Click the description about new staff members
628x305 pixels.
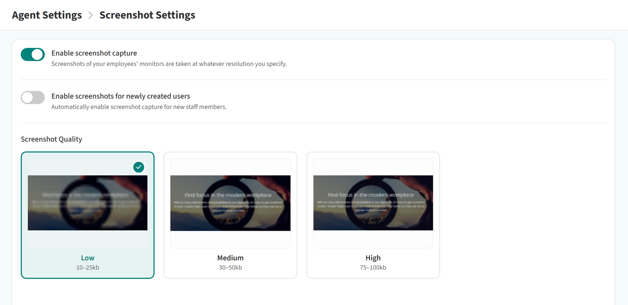[x=139, y=107]
